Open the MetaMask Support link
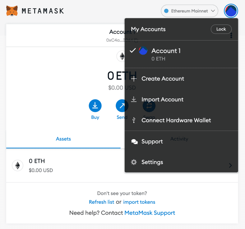245x229 pixels. coord(150,213)
